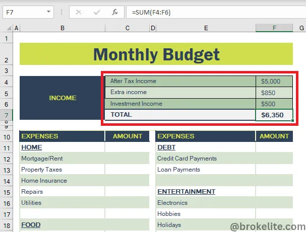Open the Name Box dropdown arrow
This screenshot has width=306, height=232.
48,12
